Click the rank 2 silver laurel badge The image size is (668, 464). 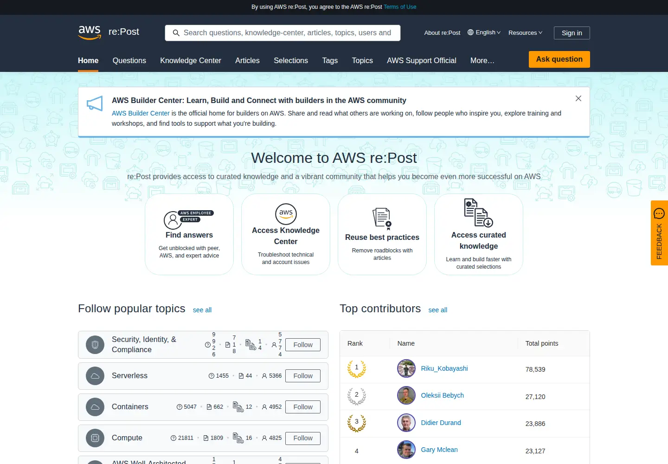point(357,396)
